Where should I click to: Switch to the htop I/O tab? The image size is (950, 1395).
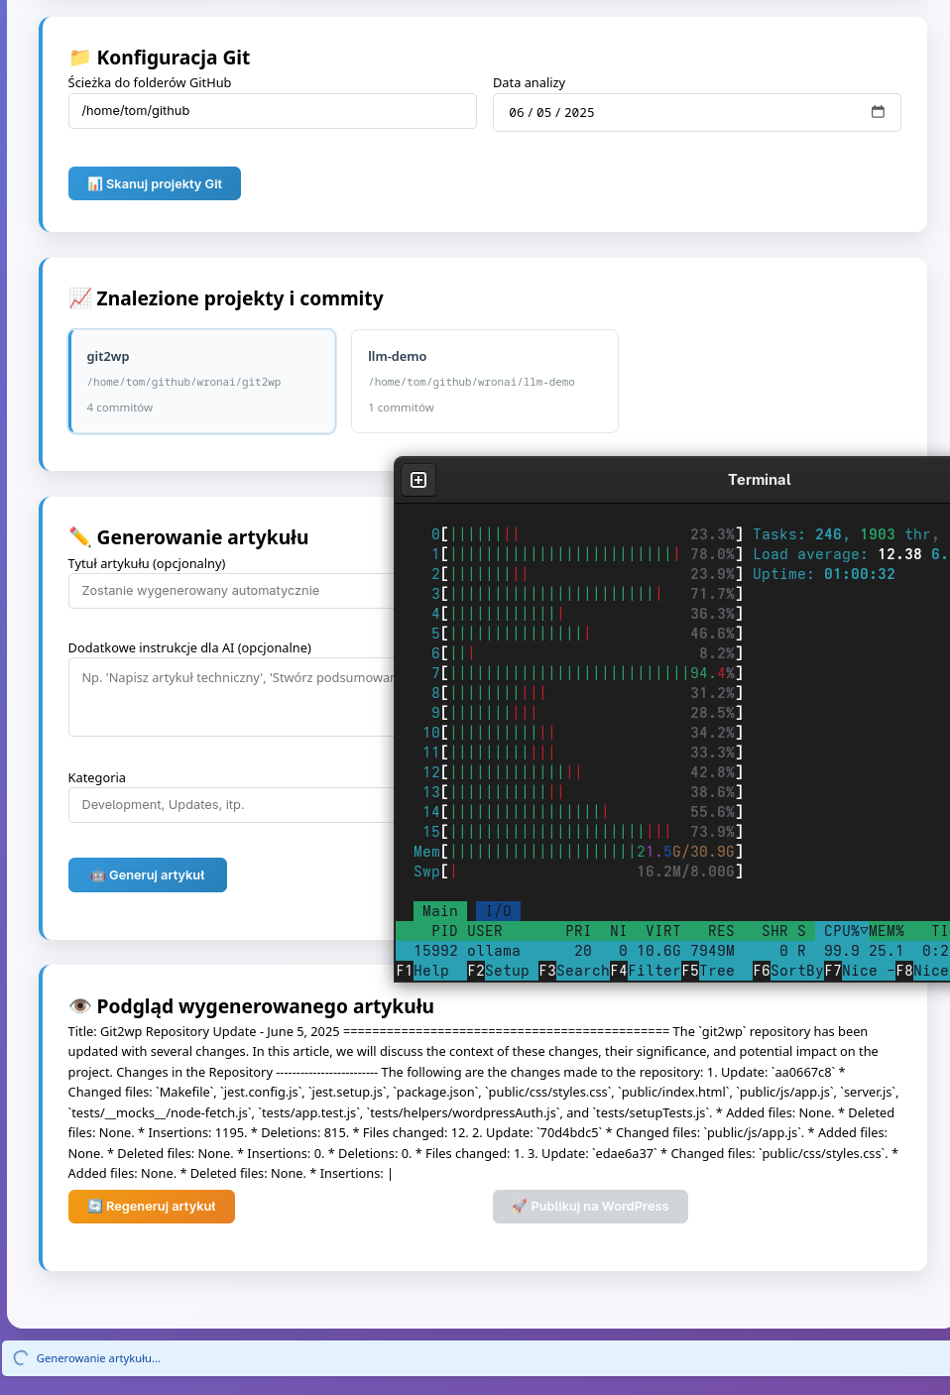[498, 911]
